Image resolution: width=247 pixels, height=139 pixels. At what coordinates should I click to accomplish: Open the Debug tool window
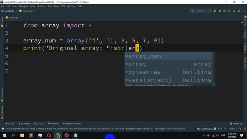click(x=24, y=124)
